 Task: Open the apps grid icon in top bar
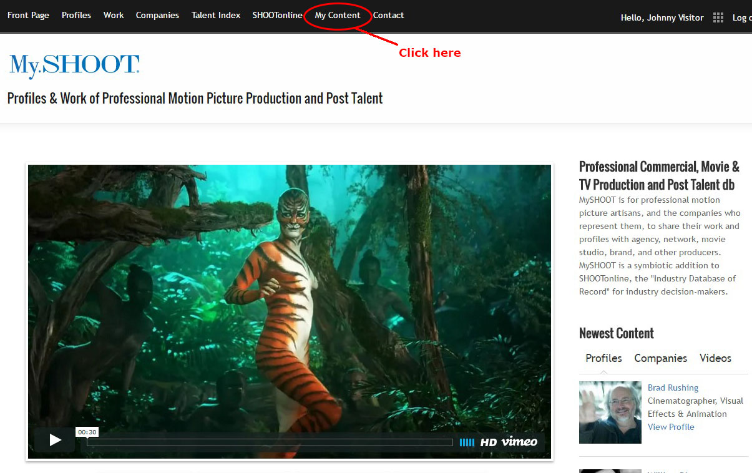[x=718, y=17]
